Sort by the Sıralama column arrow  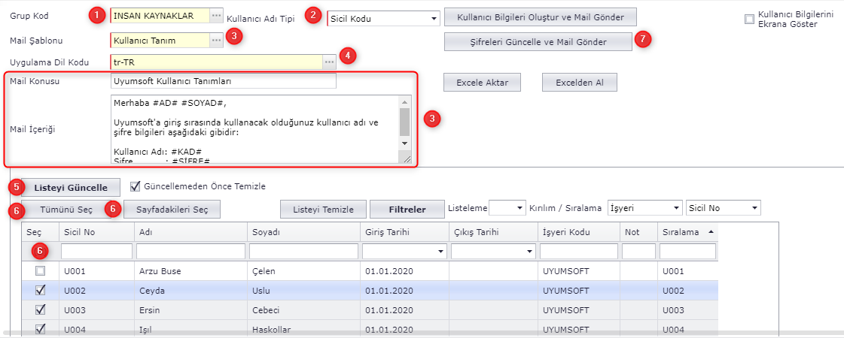click(x=711, y=233)
